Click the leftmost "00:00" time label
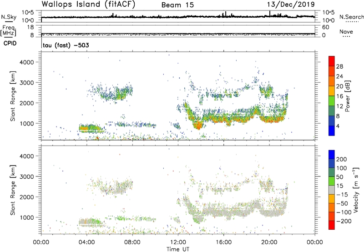This screenshot has width=364, height=252. (41, 242)
